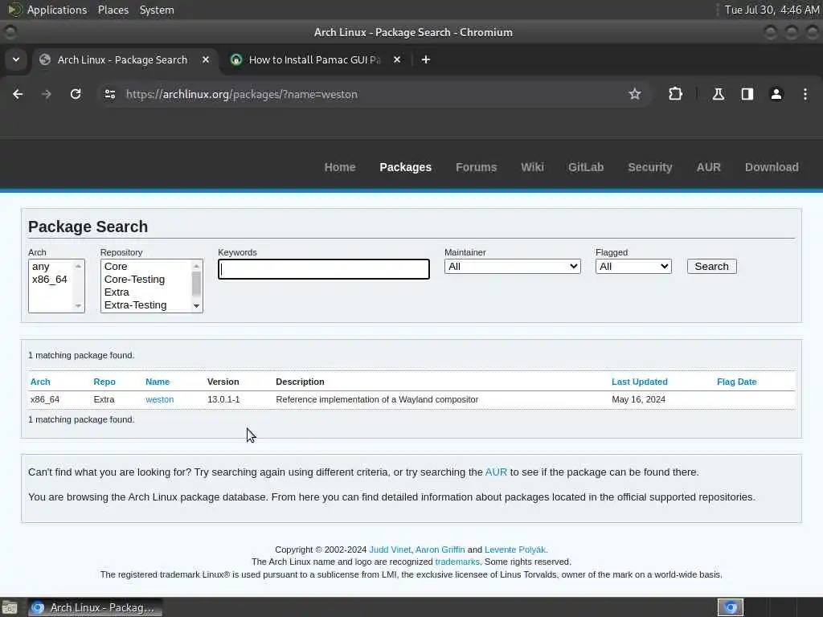
Task: Click the show desktop icon in bottom panel
Action: (10, 607)
